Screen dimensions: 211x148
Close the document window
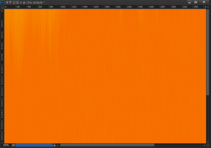coord(204,2)
